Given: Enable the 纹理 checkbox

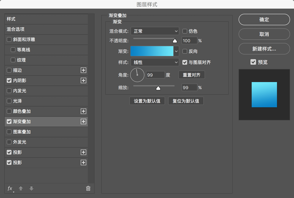Looking at the screenshot, I should tap(13, 60).
